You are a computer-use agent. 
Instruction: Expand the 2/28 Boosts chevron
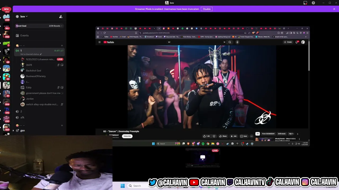click(x=62, y=26)
